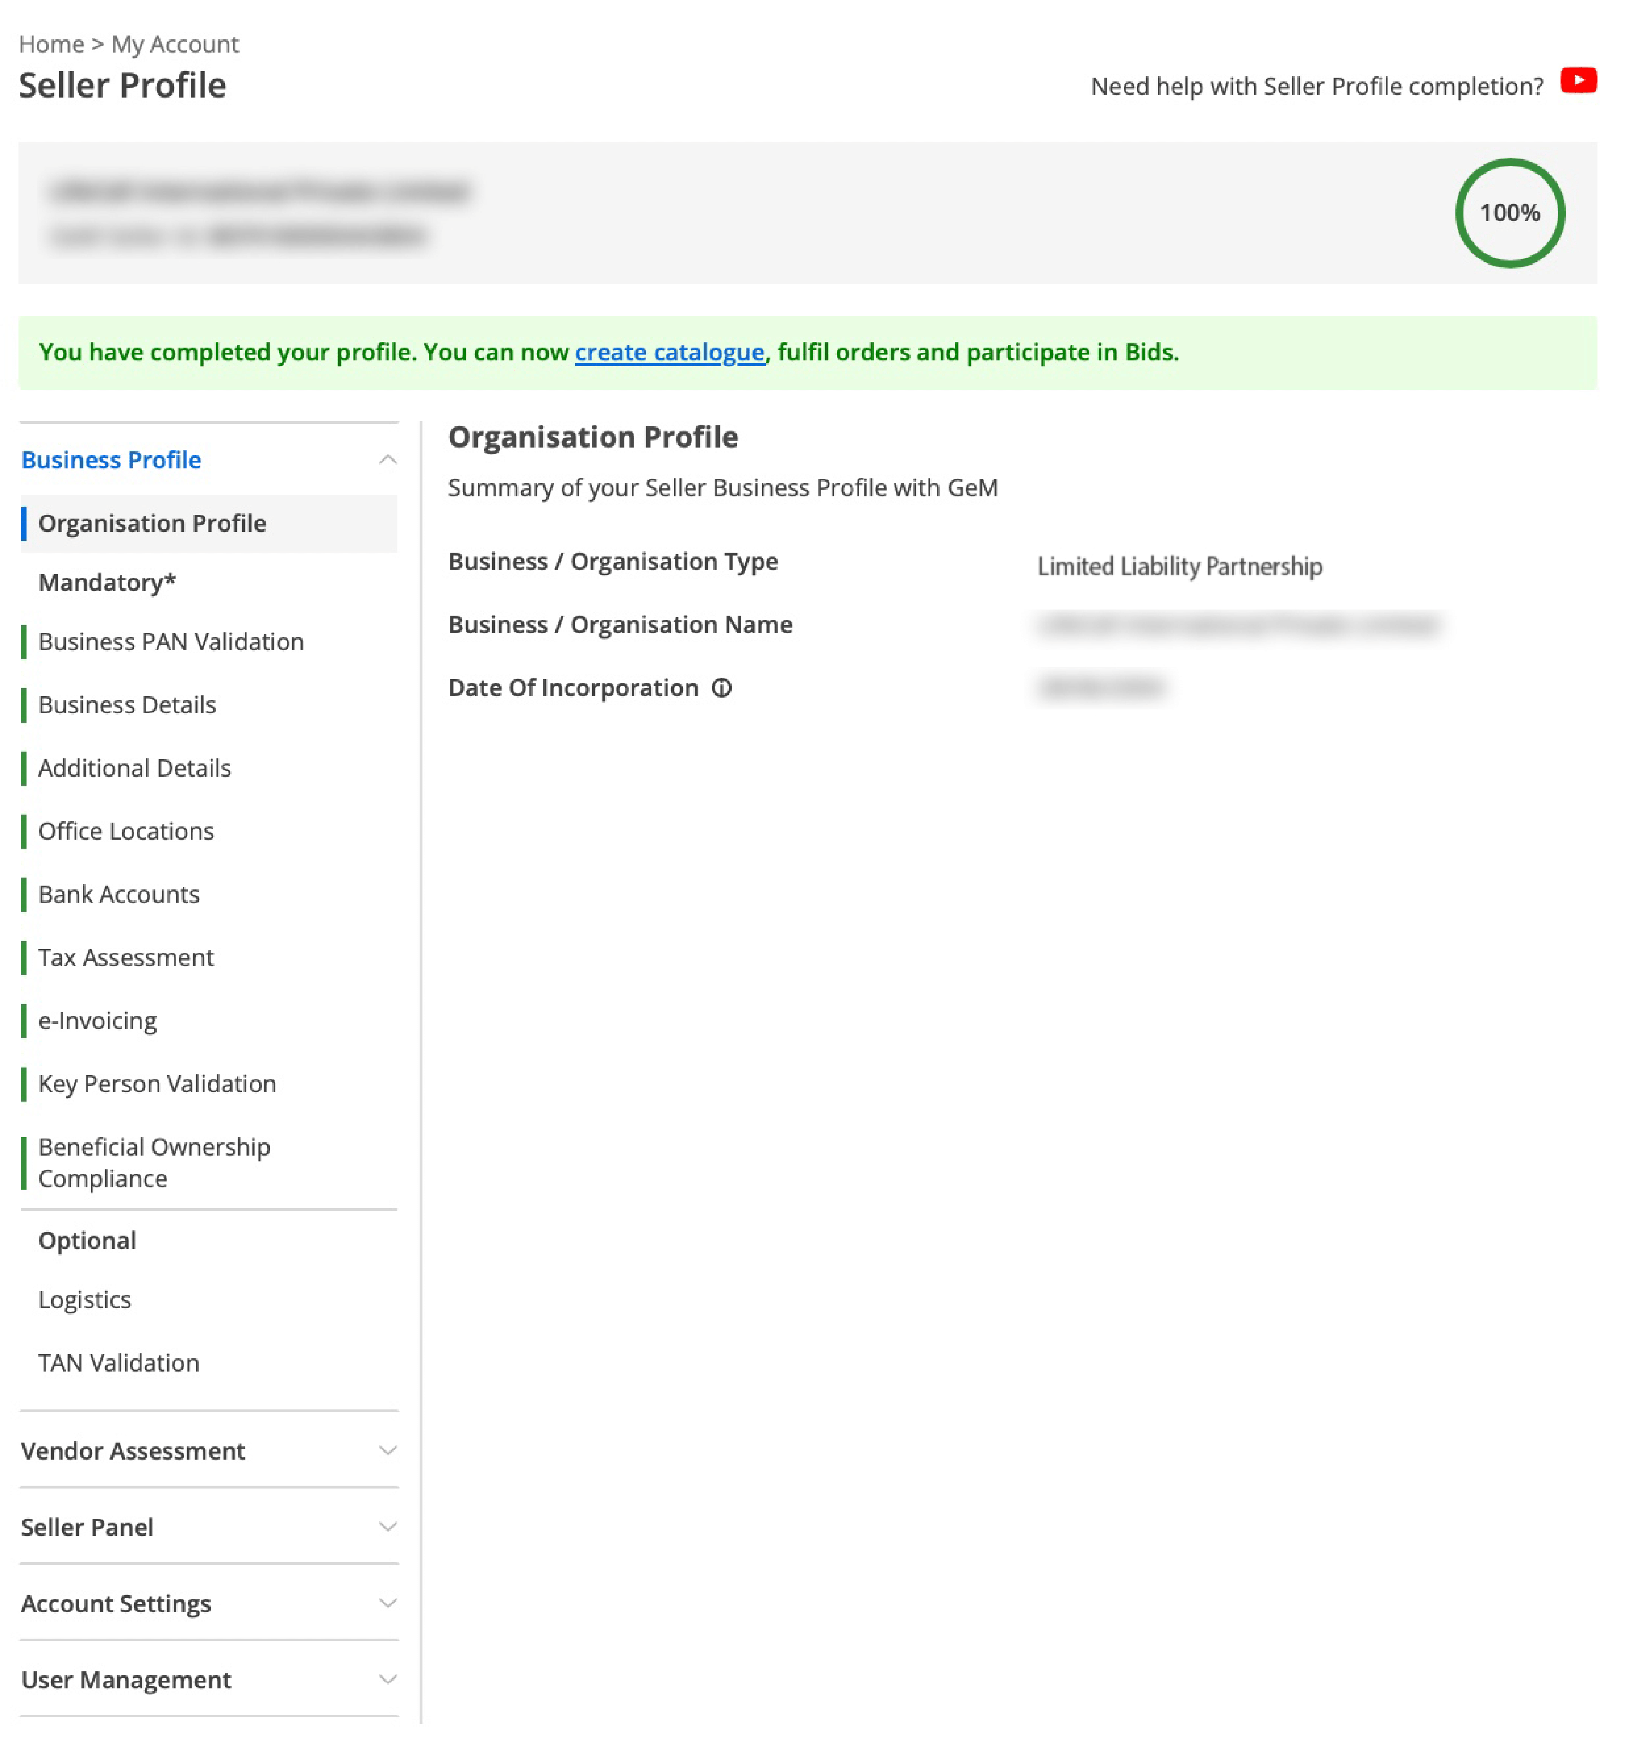Viewport: 1642px width, 1758px height.
Task: Click the 'Limited Liability Partnership' value
Action: point(1180,566)
